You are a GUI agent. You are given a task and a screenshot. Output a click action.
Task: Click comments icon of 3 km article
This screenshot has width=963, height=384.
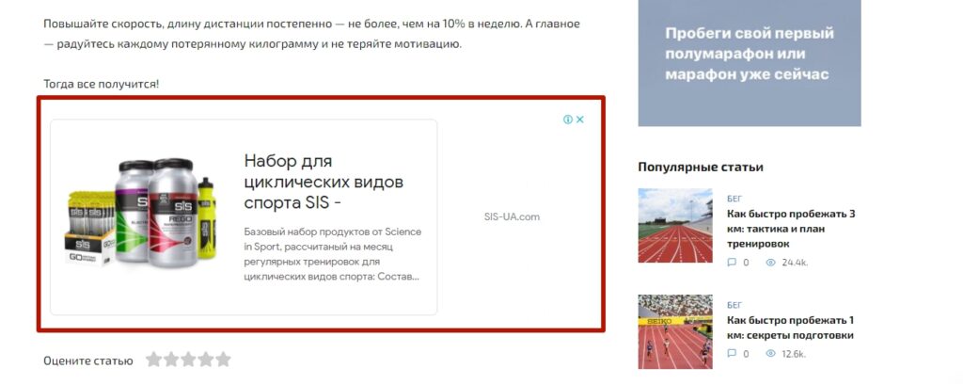[x=732, y=263]
